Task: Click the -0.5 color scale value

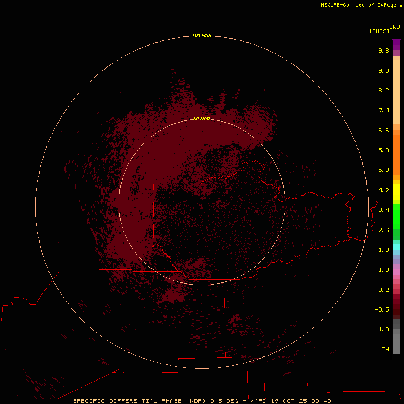Action: 382,310
